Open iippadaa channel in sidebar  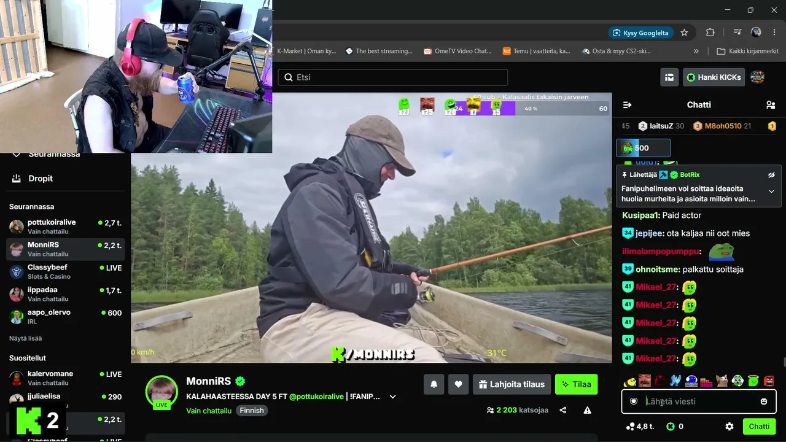click(x=64, y=294)
